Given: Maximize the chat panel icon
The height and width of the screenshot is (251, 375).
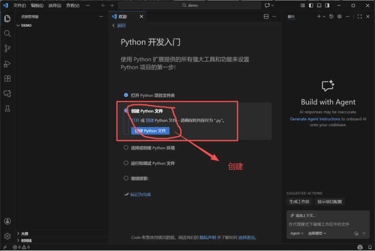Looking at the screenshot, I should pyautogui.click(x=360, y=17).
